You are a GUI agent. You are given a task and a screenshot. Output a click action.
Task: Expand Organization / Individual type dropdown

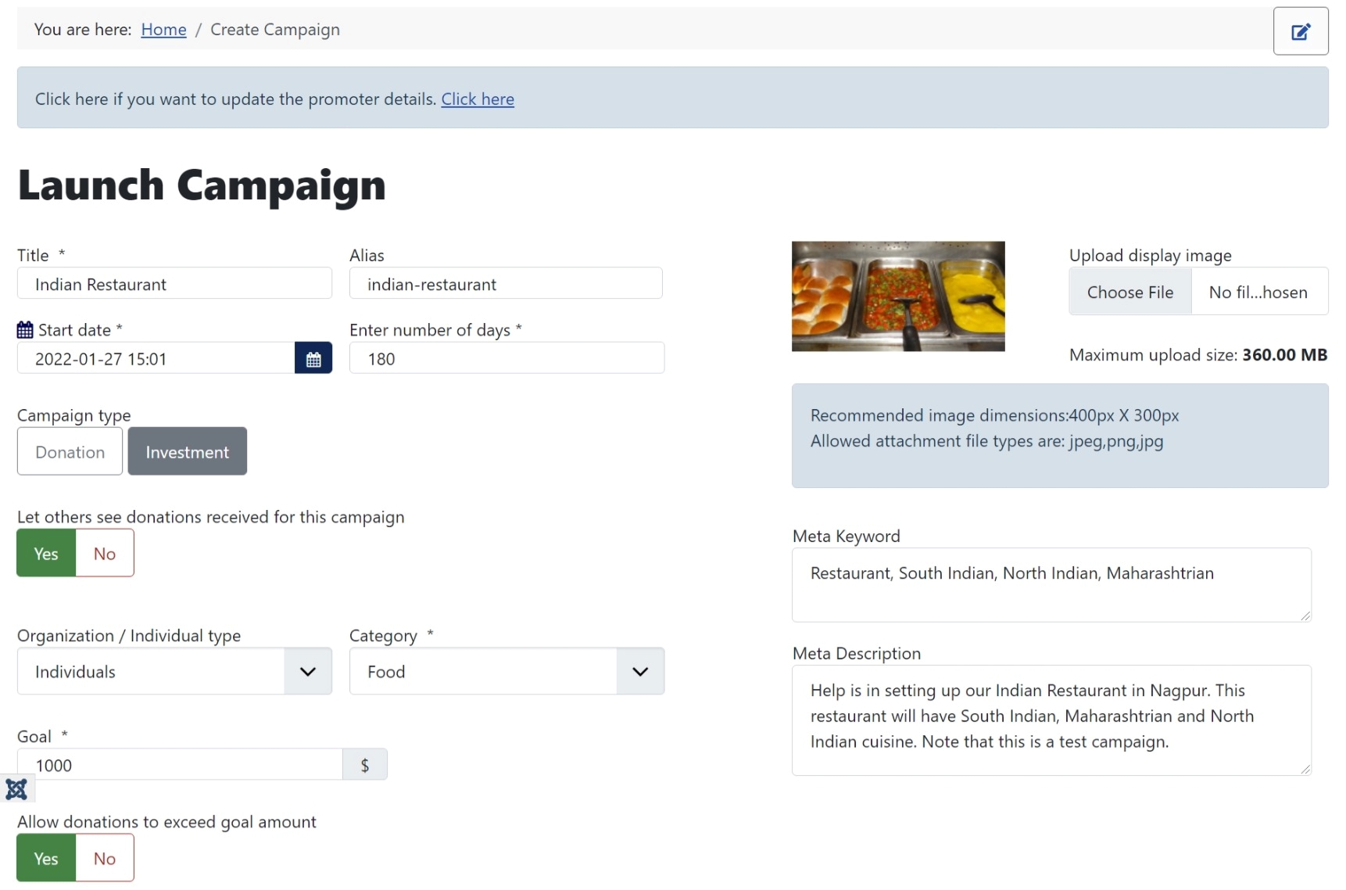click(174, 672)
